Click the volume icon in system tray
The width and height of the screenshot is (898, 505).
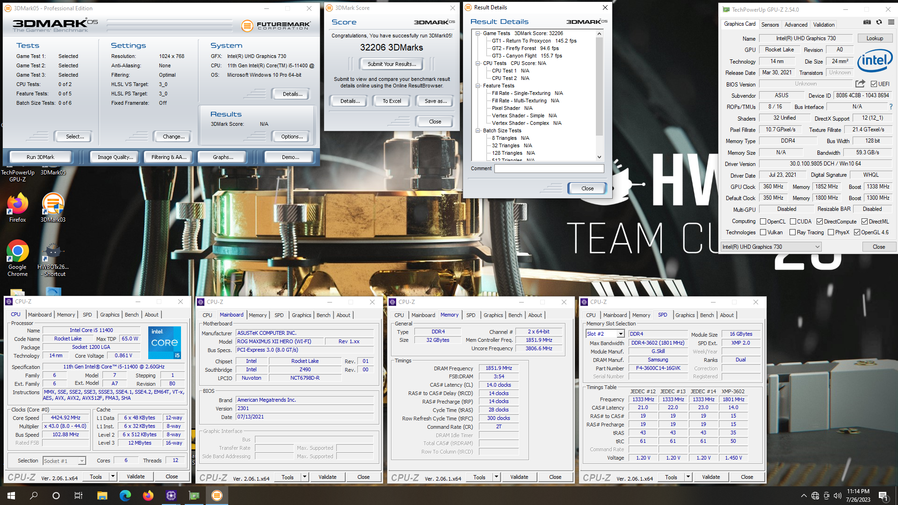point(838,496)
